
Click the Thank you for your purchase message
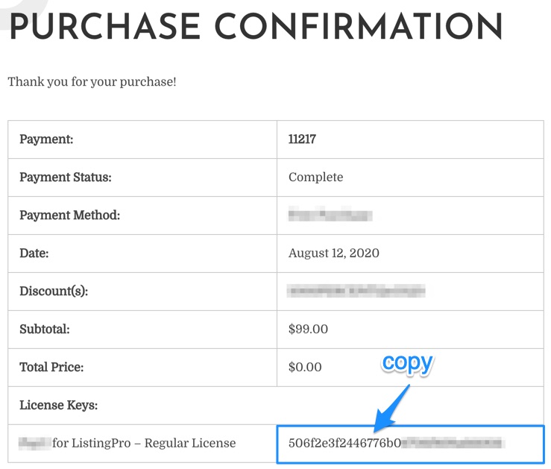(92, 82)
